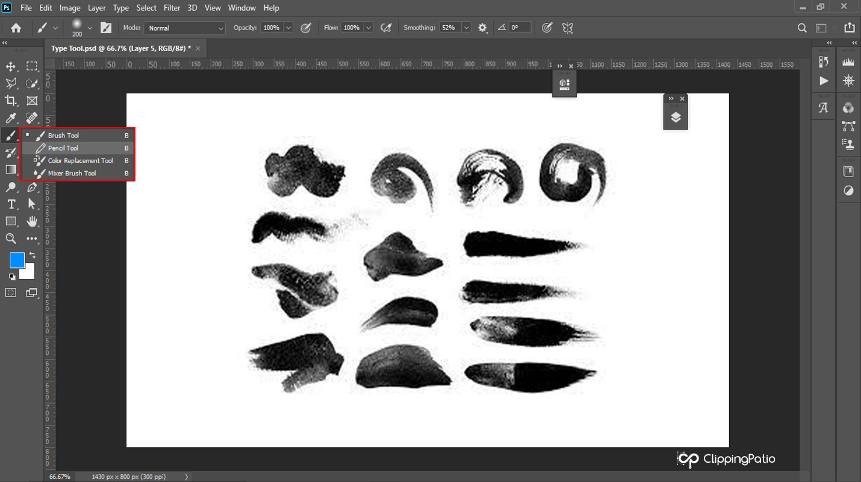Select Mixer Brush Tool from flyout
The height and width of the screenshot is (482, 861).
point(72,174)
